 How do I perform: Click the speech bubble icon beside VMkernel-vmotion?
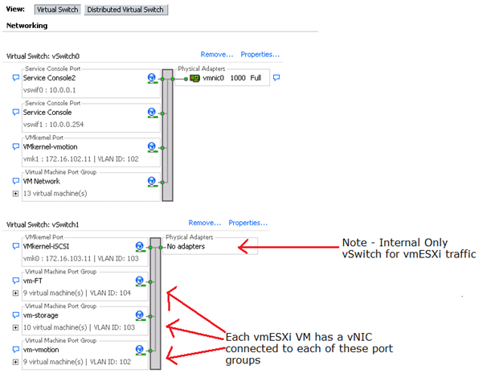click(15, 147)
